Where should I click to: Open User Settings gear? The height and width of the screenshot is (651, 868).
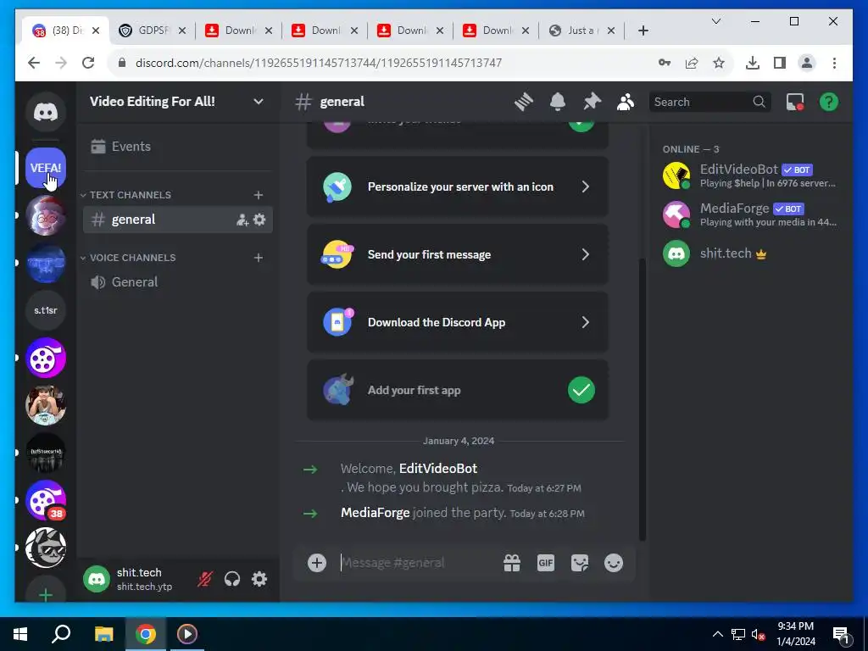click(x=259, y=579)
